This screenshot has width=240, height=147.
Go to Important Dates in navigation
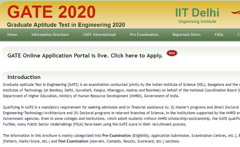click(186, 35)
